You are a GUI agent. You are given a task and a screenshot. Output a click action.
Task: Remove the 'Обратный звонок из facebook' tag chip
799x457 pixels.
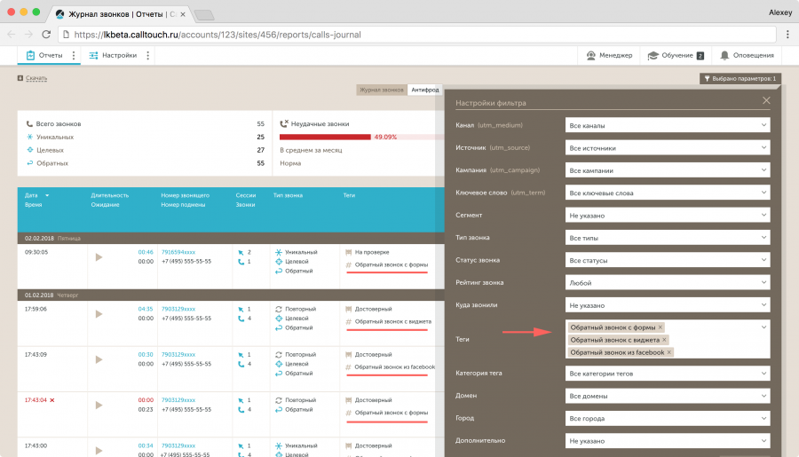tap(668, 352)
